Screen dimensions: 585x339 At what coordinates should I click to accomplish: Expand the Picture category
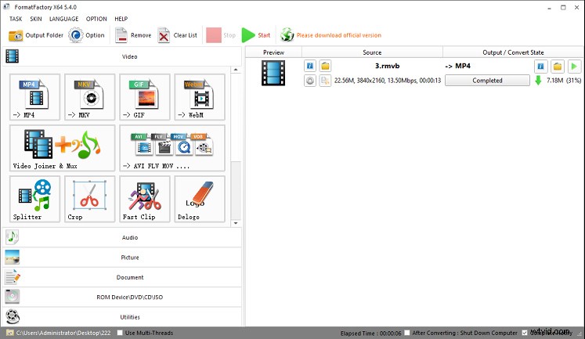pos(122,258)
